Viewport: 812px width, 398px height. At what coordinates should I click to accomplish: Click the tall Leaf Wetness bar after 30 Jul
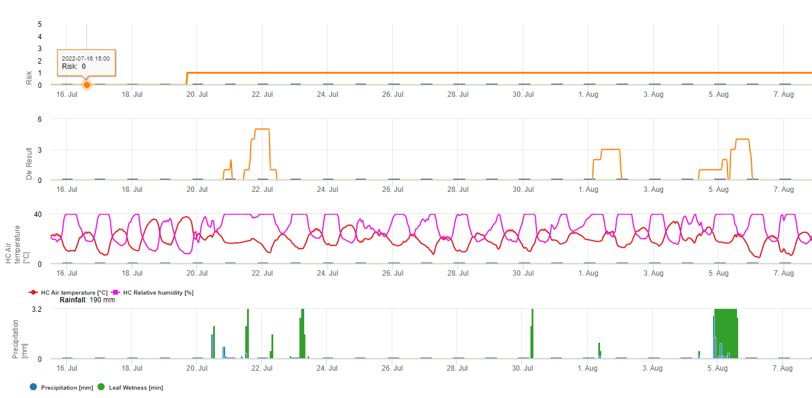[532, 333]
